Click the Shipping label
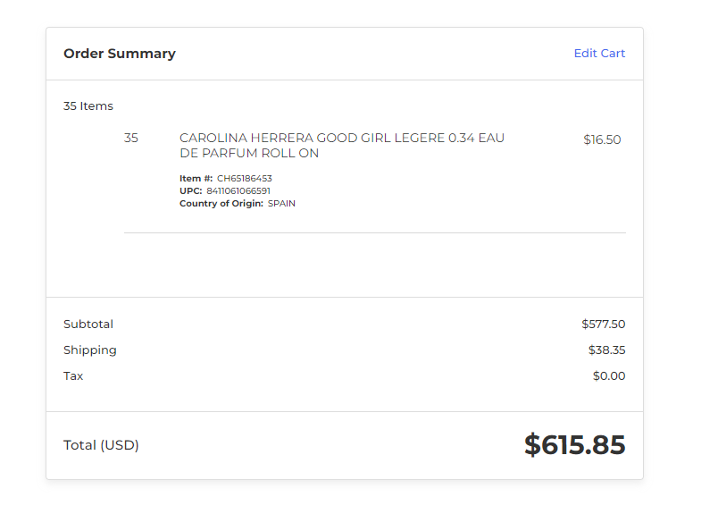The height and width of the screenshot is (531, 726). click(x=90, y=350)
